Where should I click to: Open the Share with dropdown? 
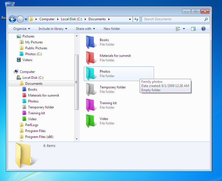(x=85, y=29)
